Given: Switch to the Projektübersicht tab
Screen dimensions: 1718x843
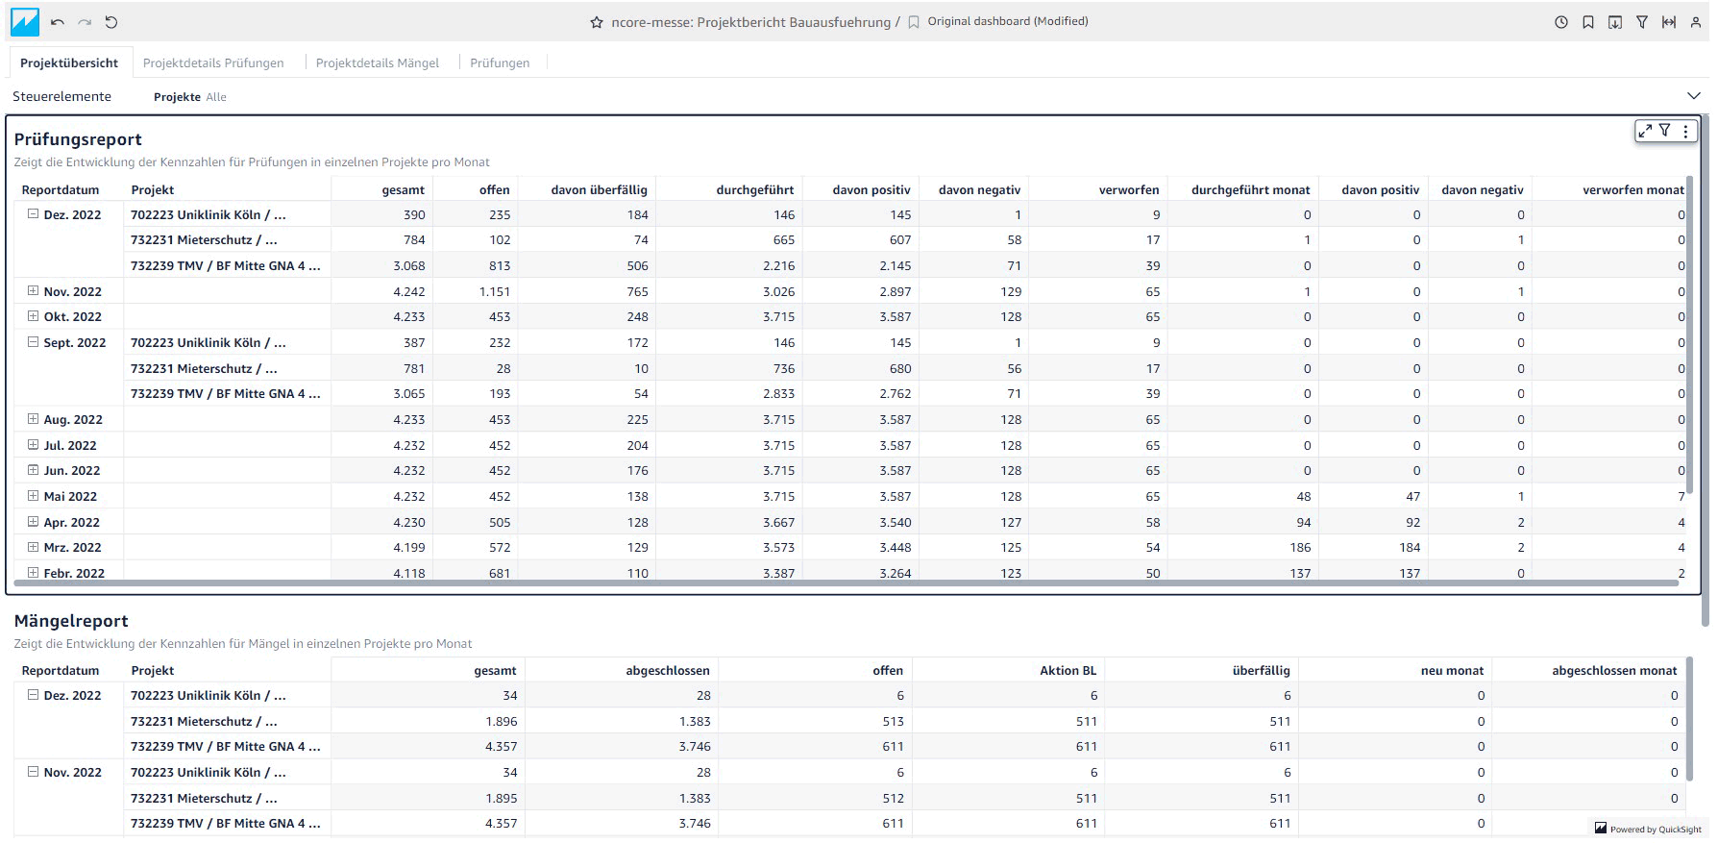Looking at the screenshot, I should pos(69,62).
